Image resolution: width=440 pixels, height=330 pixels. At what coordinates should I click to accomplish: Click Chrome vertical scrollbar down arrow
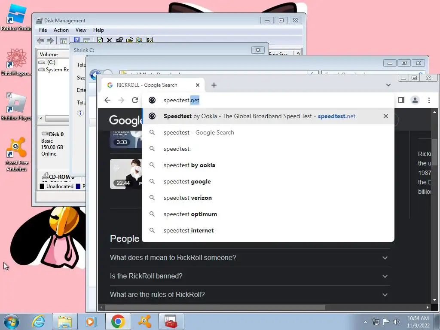(x=434, y=300)
